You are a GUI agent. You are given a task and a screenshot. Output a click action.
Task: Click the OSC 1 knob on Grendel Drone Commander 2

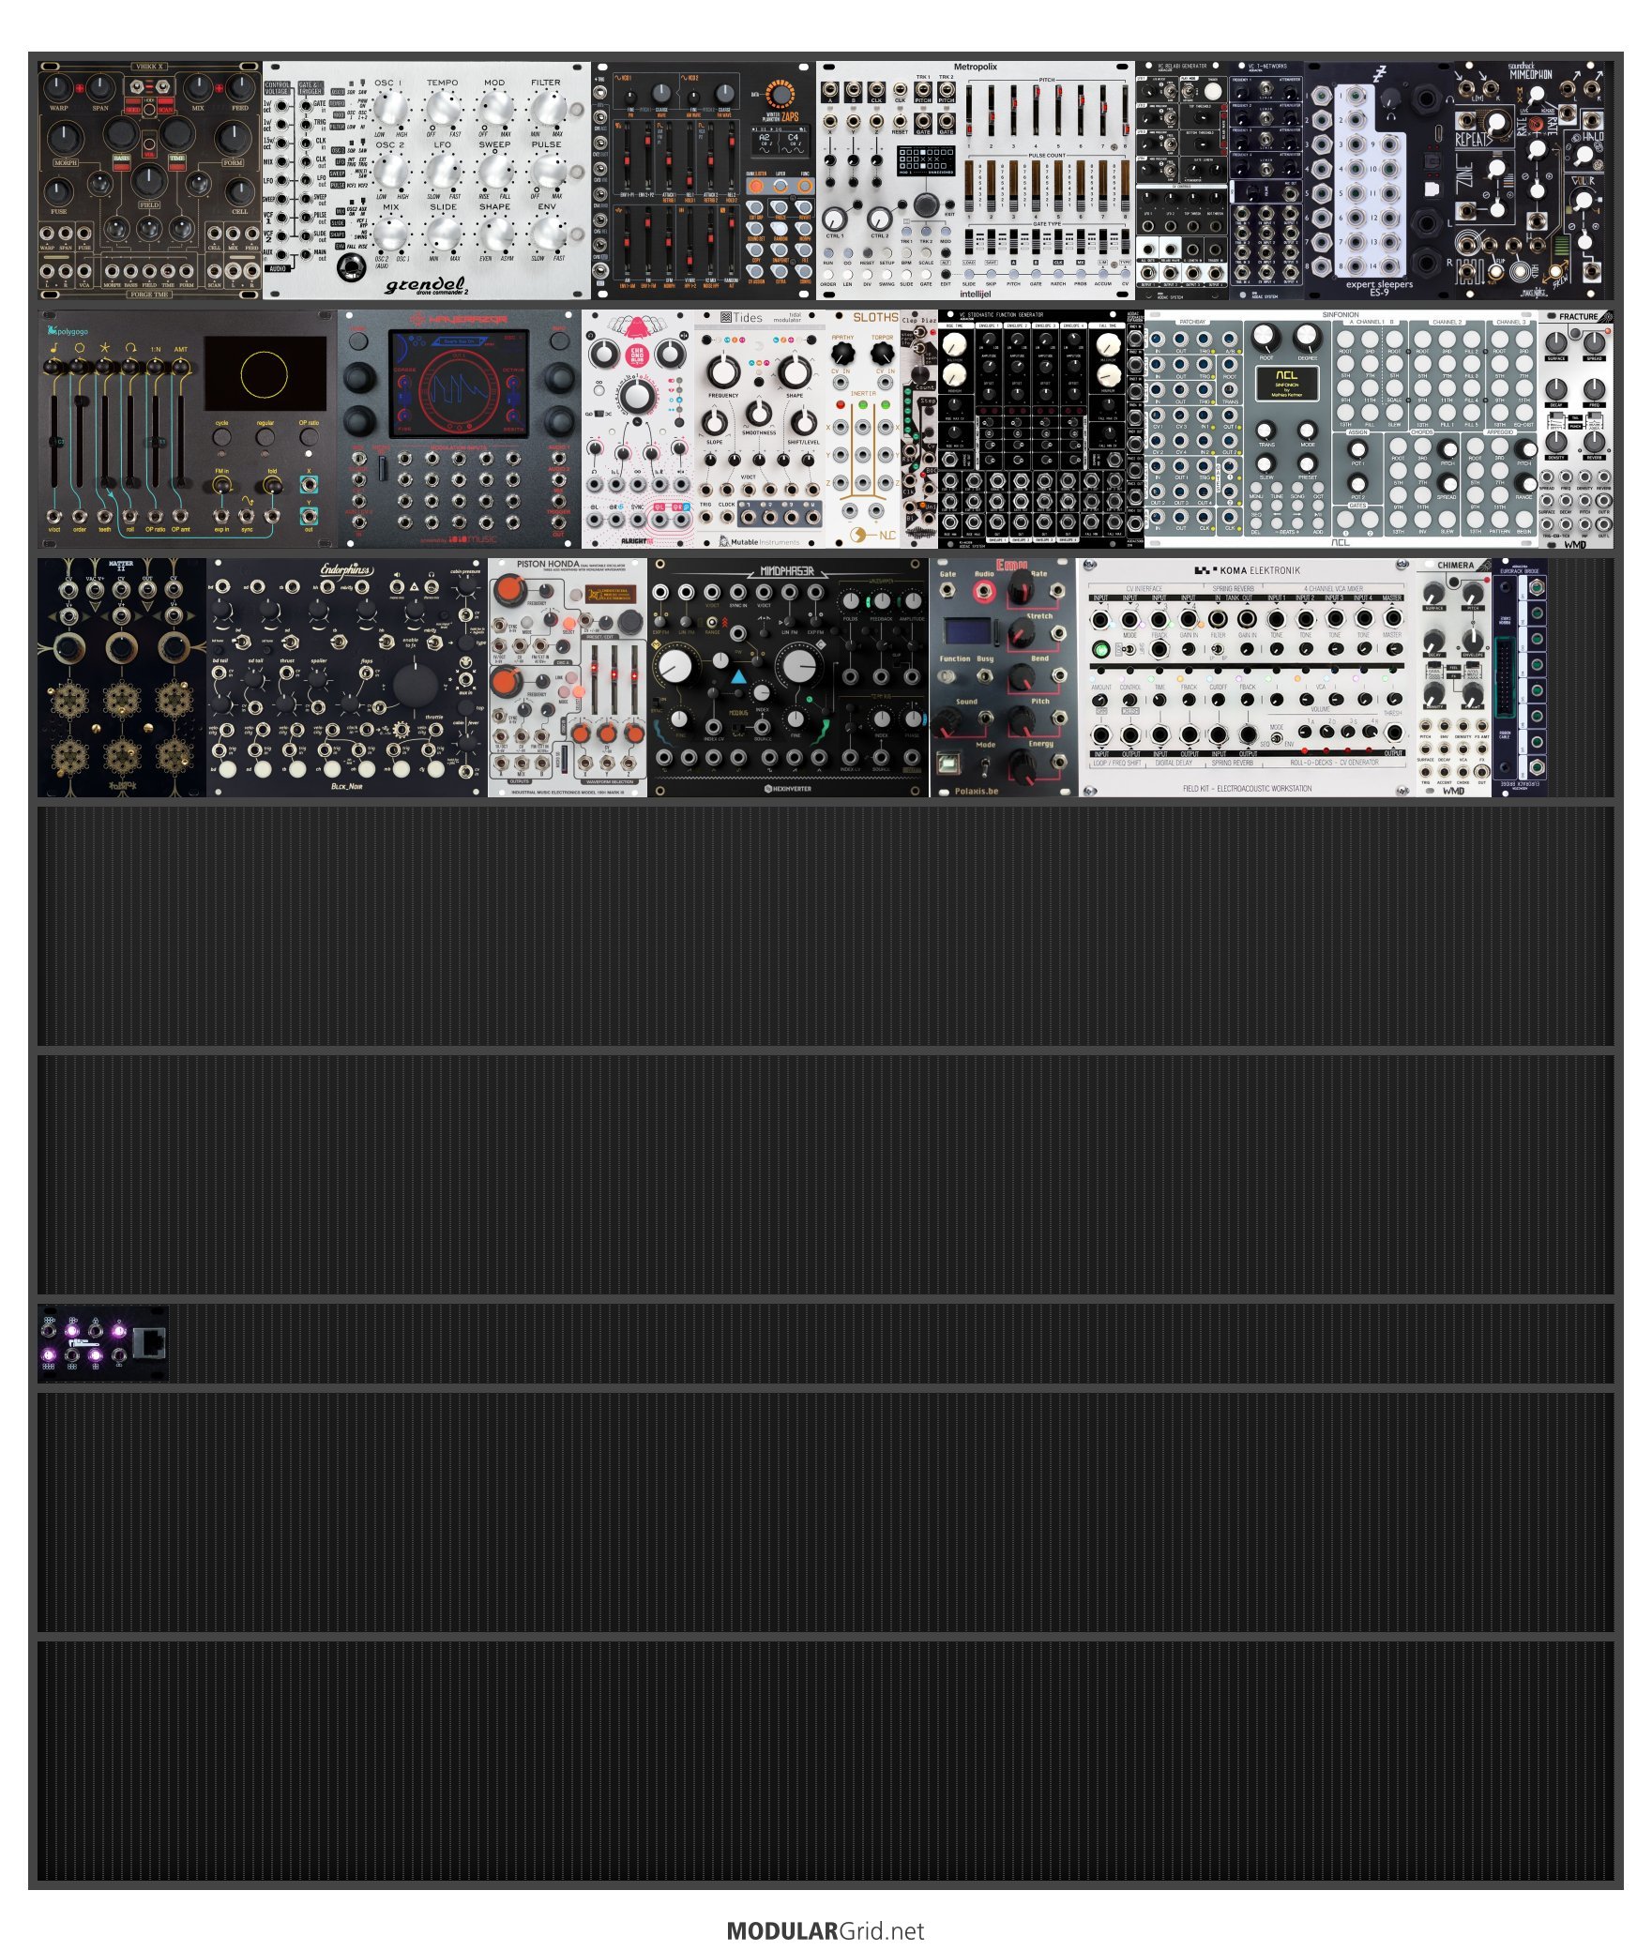391,109
